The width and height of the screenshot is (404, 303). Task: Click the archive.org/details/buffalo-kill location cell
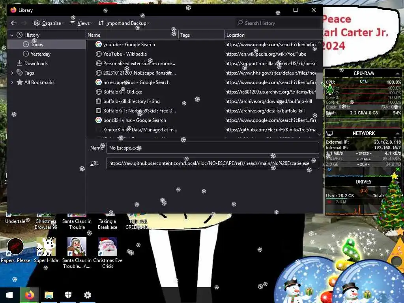point(265,111)
